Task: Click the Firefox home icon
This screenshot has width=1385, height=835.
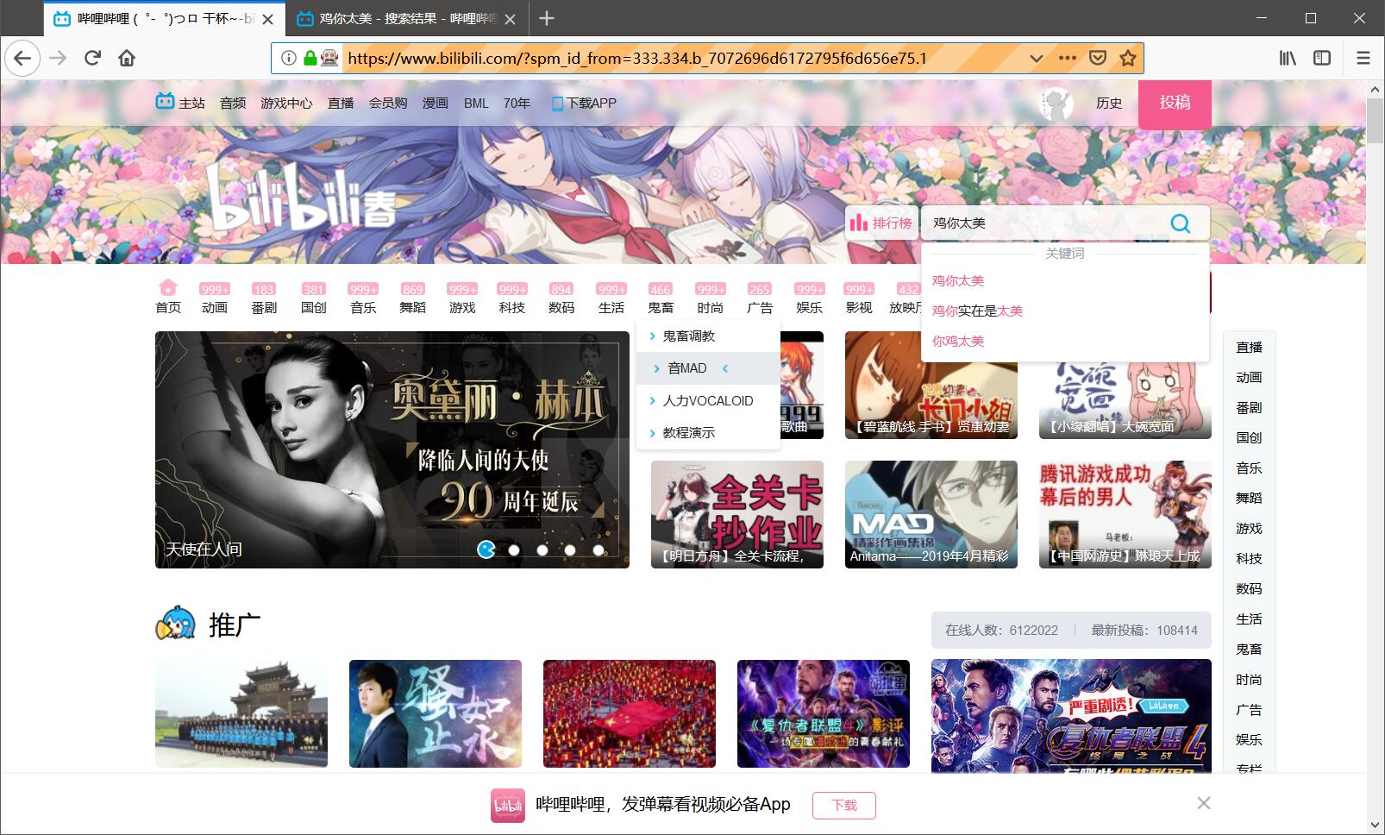Action: click(x=127, y=58)
